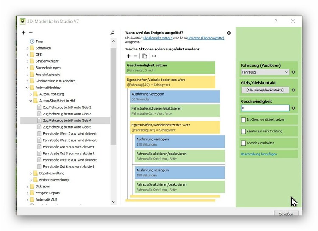Expand the Schranken folder
This screenshot has width=318, height=231.
pyautogui.click(x=27, y=48)
